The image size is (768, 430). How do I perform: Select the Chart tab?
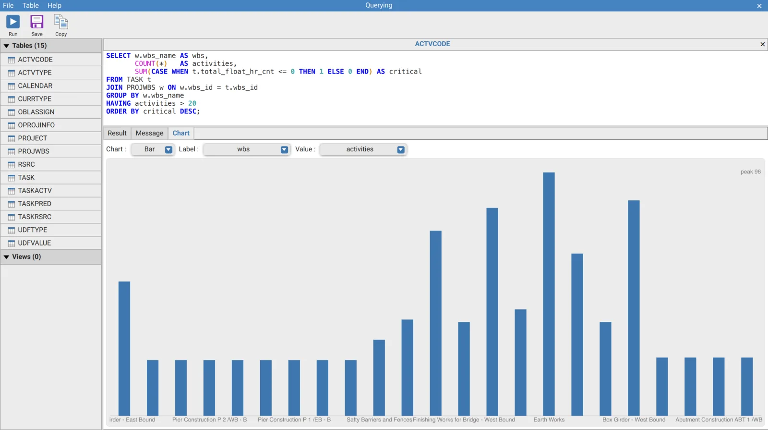point(181,133)
